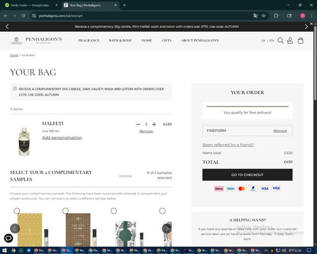Close the Your Bag tab
Screen dimensions: 317x254
(115, 5)
